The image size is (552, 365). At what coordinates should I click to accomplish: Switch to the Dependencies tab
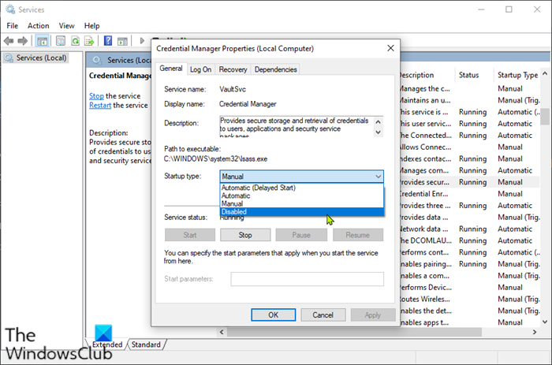276,69
